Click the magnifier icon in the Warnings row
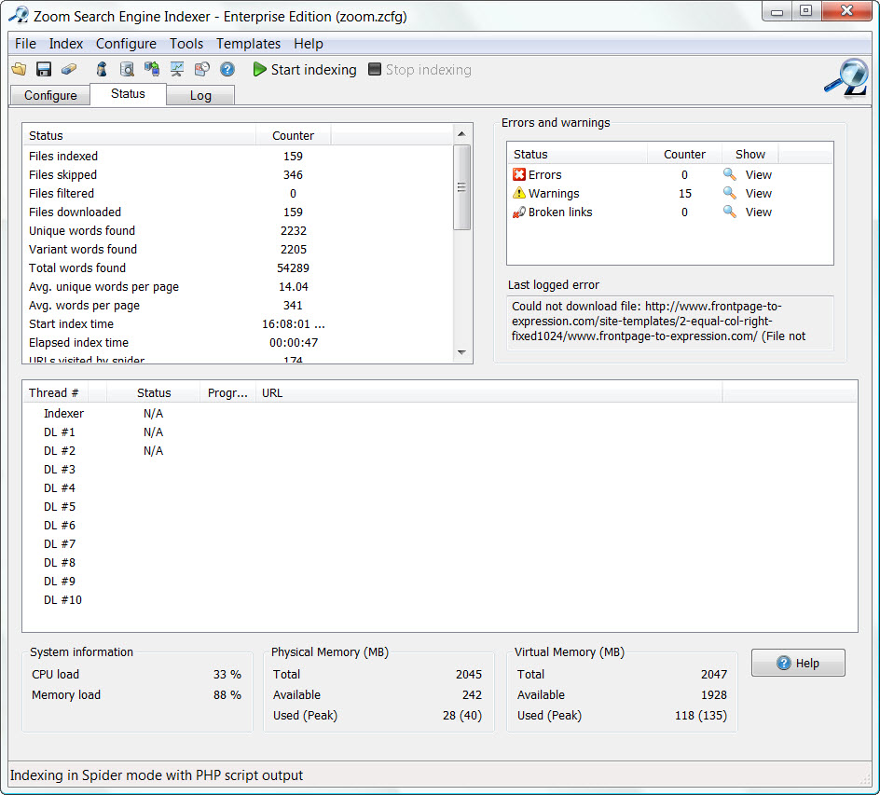This screenshot has height=795, width=880. pos(730,193)
